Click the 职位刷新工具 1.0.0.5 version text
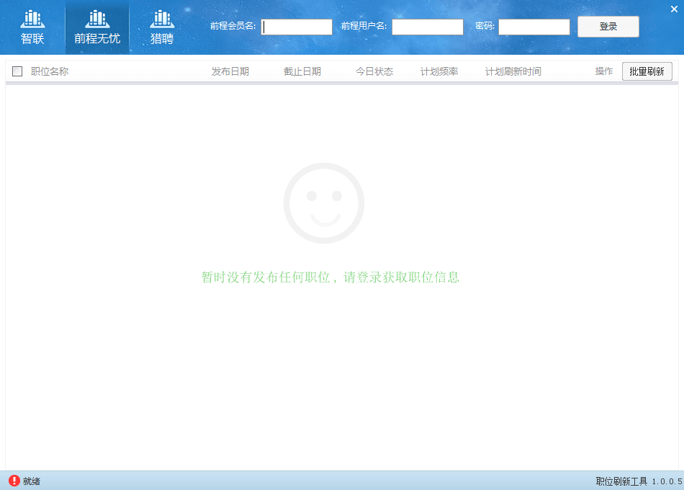Viewport: 684px width, 490px height. pyautogui.click(x=639, y=481)
